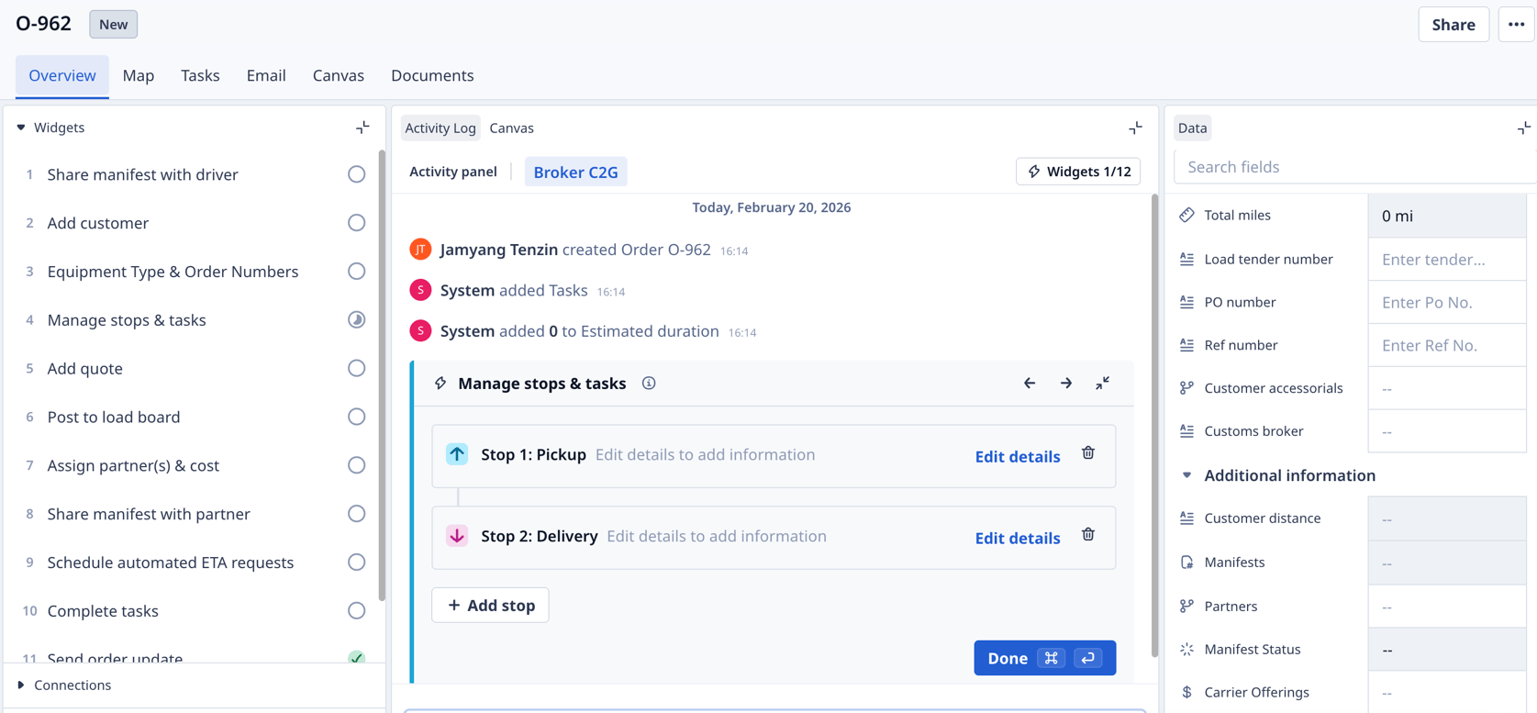Show info for Manage stops & tasks
This screenshot has width=1537, height=713.
tap(649, 384)
